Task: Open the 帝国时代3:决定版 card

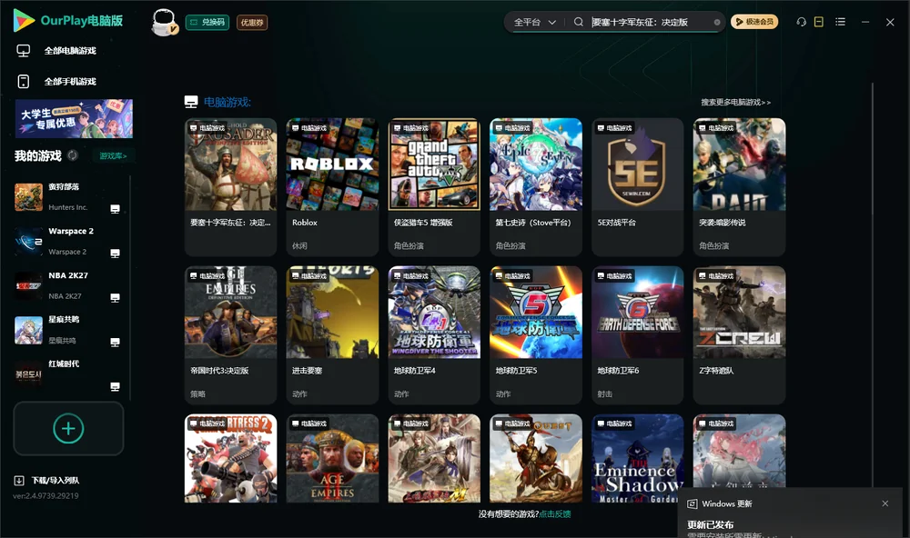Action: point(231,335)
